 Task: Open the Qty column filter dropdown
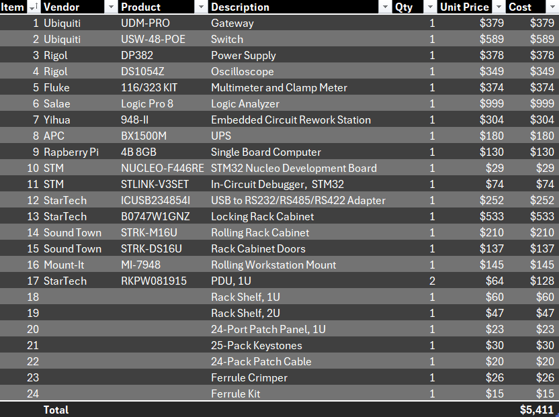pyautogui.click(x=430, y=7)
